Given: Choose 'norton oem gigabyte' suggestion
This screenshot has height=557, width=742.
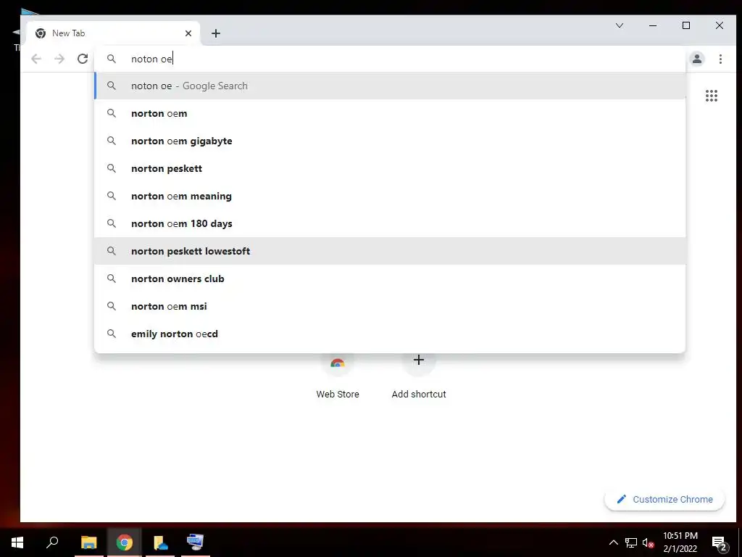Looking at the screenshot, I should (x=390, y=141).
